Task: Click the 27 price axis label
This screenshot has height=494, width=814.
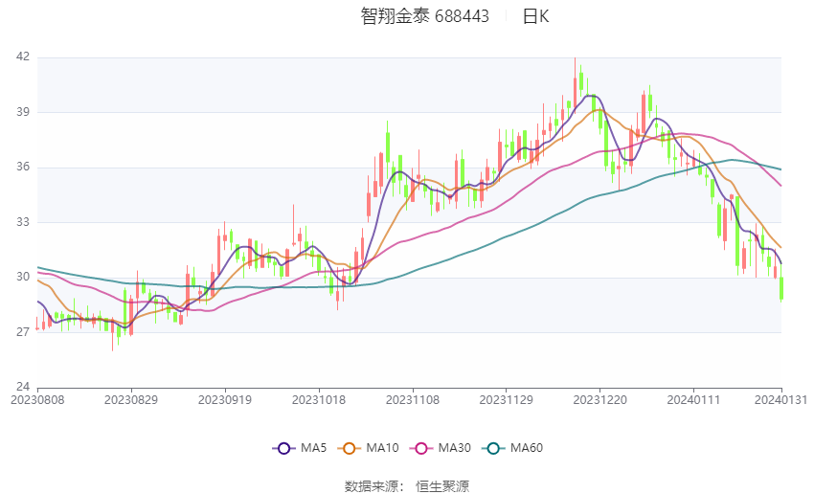Action: 23,331
